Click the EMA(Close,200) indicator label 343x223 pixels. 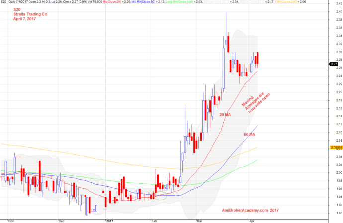pos(285,2)
